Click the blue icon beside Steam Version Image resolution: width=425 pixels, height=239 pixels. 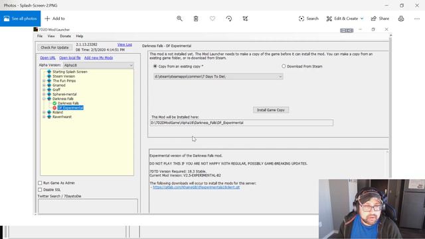pyautogui.click(x=49, y=76)
